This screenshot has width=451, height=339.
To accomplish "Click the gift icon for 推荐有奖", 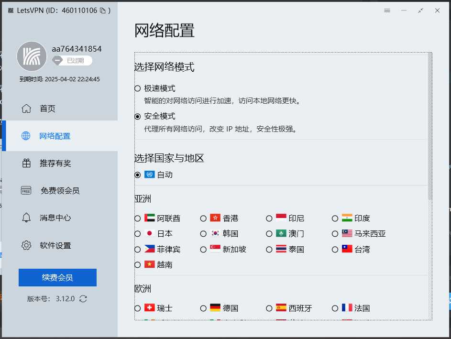I will click(26, 163).
